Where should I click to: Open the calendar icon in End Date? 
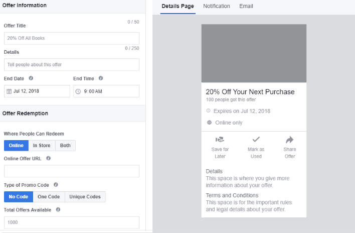[9, 91]
